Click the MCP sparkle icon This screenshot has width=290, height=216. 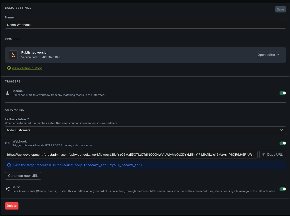7,189
